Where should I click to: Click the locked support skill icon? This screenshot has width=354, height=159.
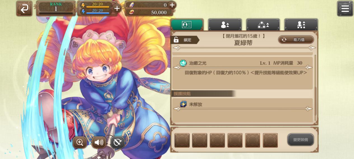183,104
